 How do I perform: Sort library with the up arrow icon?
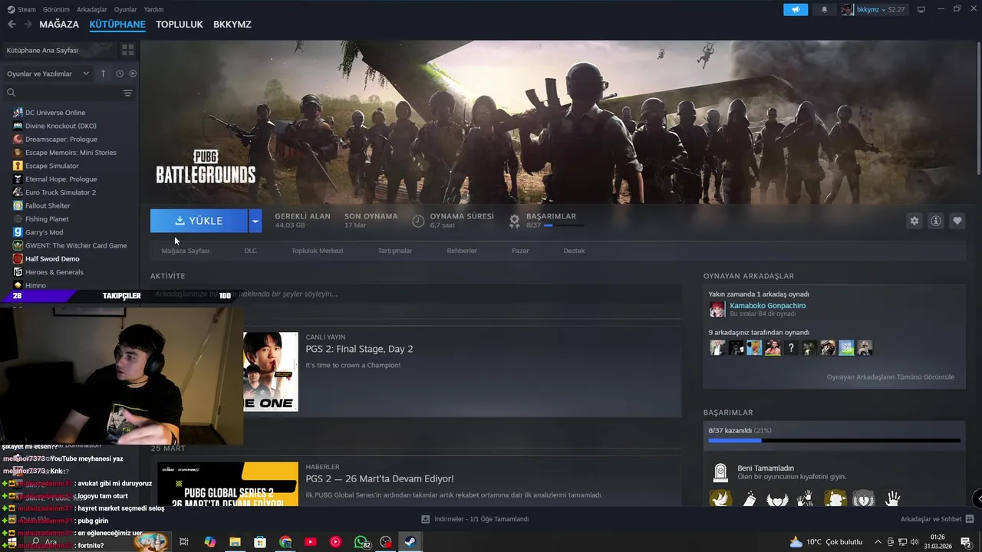[104, 74]
